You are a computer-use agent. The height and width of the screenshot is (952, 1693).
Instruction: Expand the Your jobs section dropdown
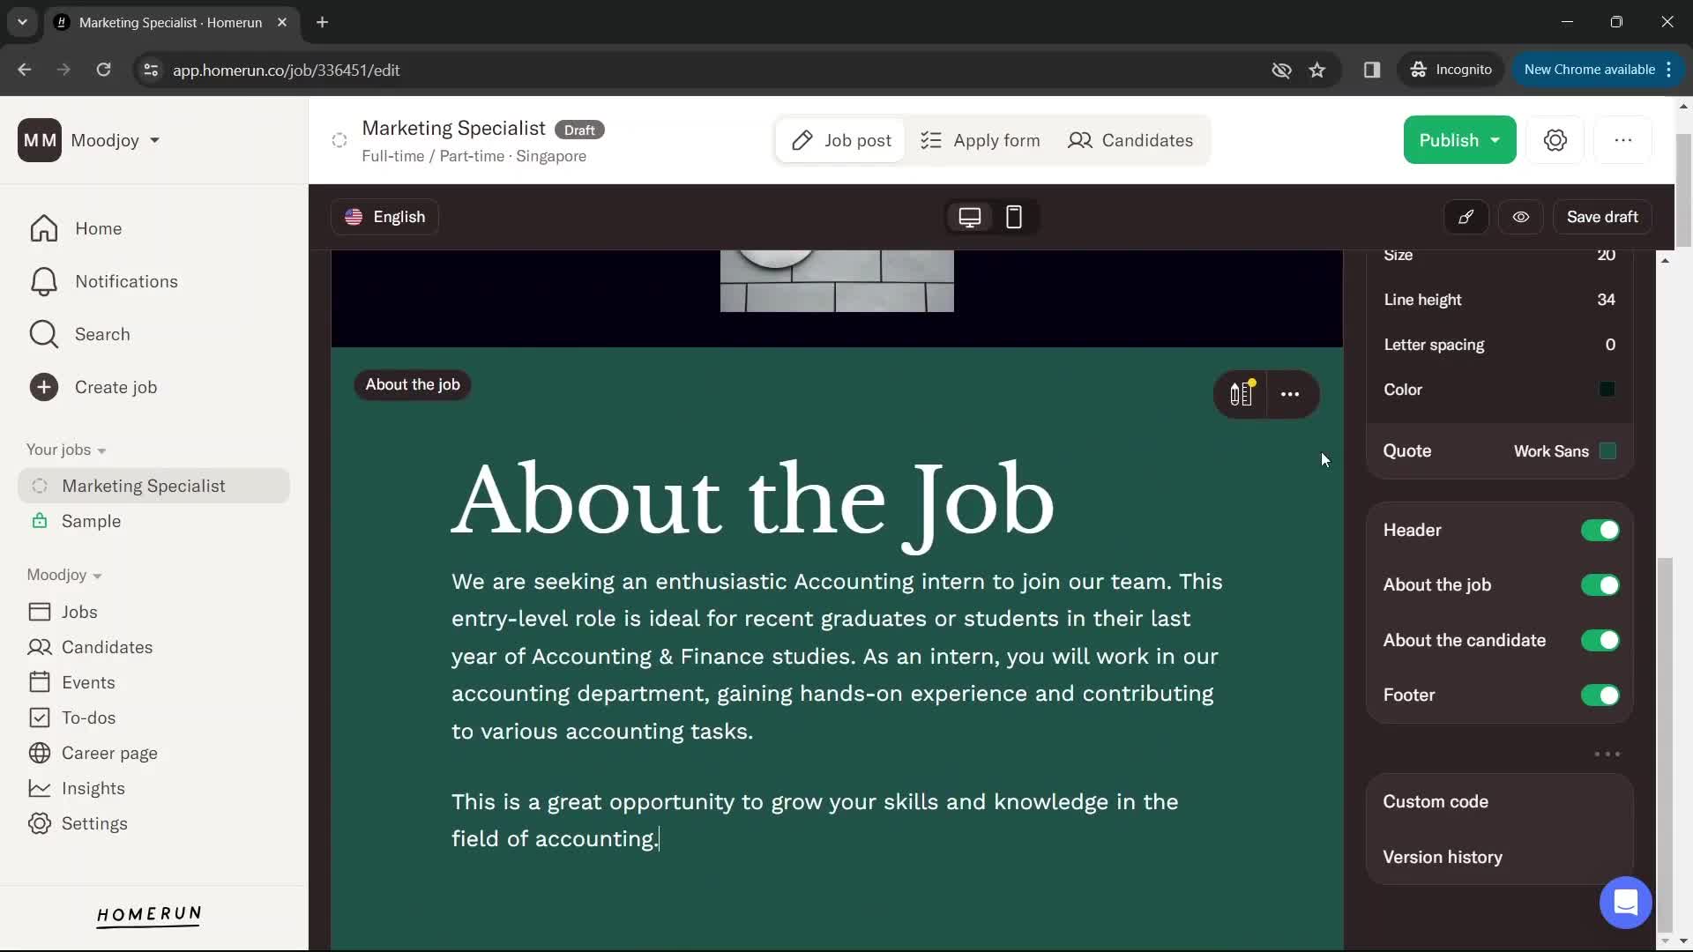pos(101,450)
